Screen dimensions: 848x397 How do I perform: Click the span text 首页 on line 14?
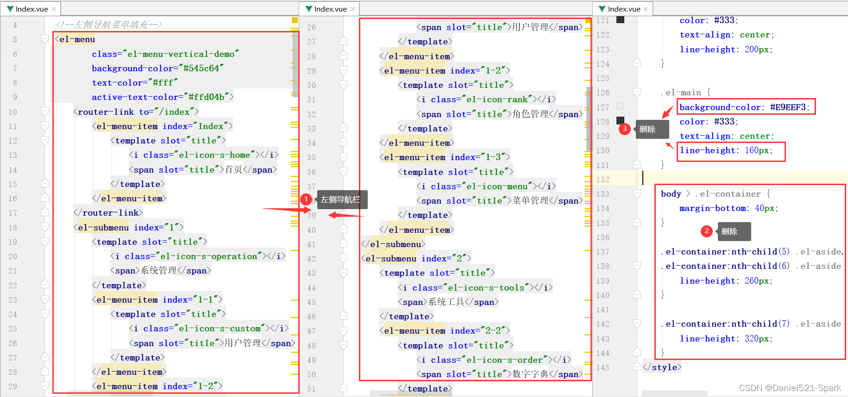coord(233,169)
